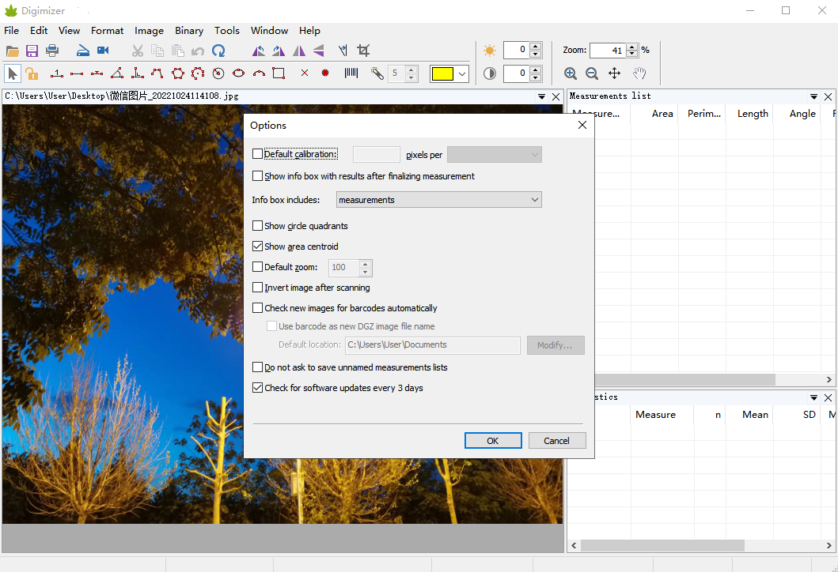
Task: Select the red filled dot marker
Action: click(325, 73)
